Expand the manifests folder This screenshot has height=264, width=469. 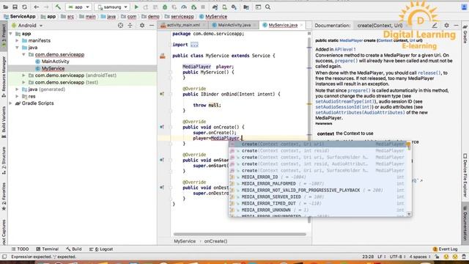coord(18,40)
